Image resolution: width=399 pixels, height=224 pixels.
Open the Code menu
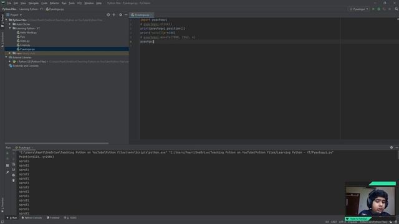click(44, 3)
